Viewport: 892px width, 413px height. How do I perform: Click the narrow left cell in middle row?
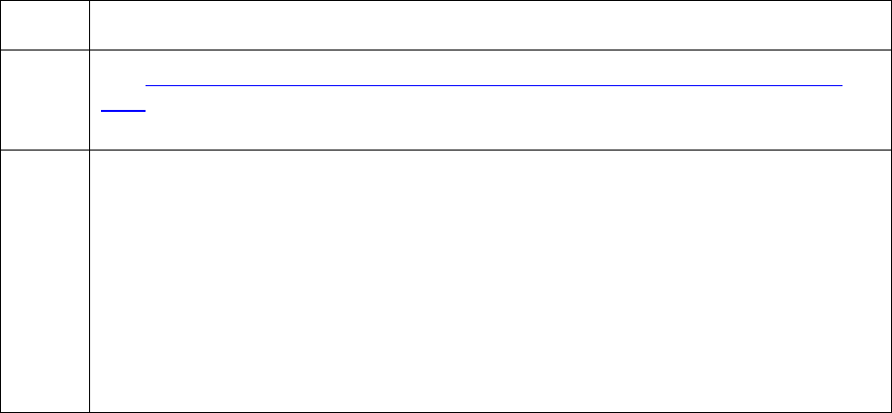[45, 99]
